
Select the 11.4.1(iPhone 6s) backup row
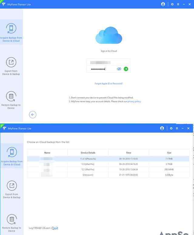click(x=108, y=159)
